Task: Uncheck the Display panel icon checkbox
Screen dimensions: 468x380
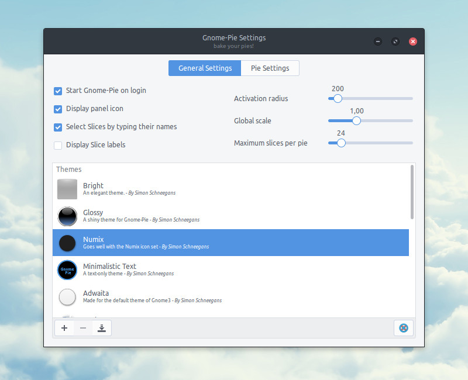Action: [58, 109]
